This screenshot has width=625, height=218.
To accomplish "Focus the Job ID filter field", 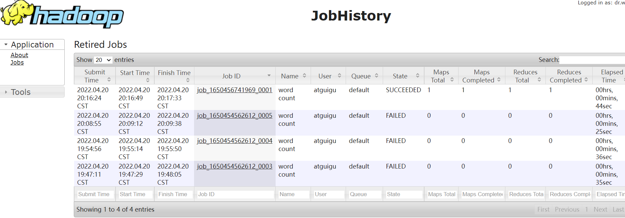I will tap(235, 194).
